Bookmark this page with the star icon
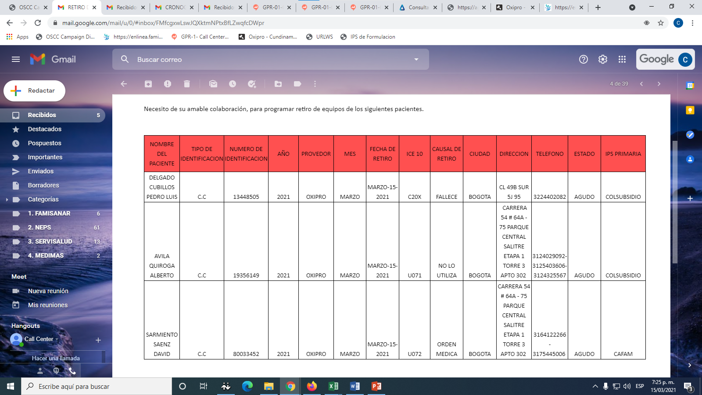Screen dimensions: 702x395 pyautogui.click(x=661, y=23)
